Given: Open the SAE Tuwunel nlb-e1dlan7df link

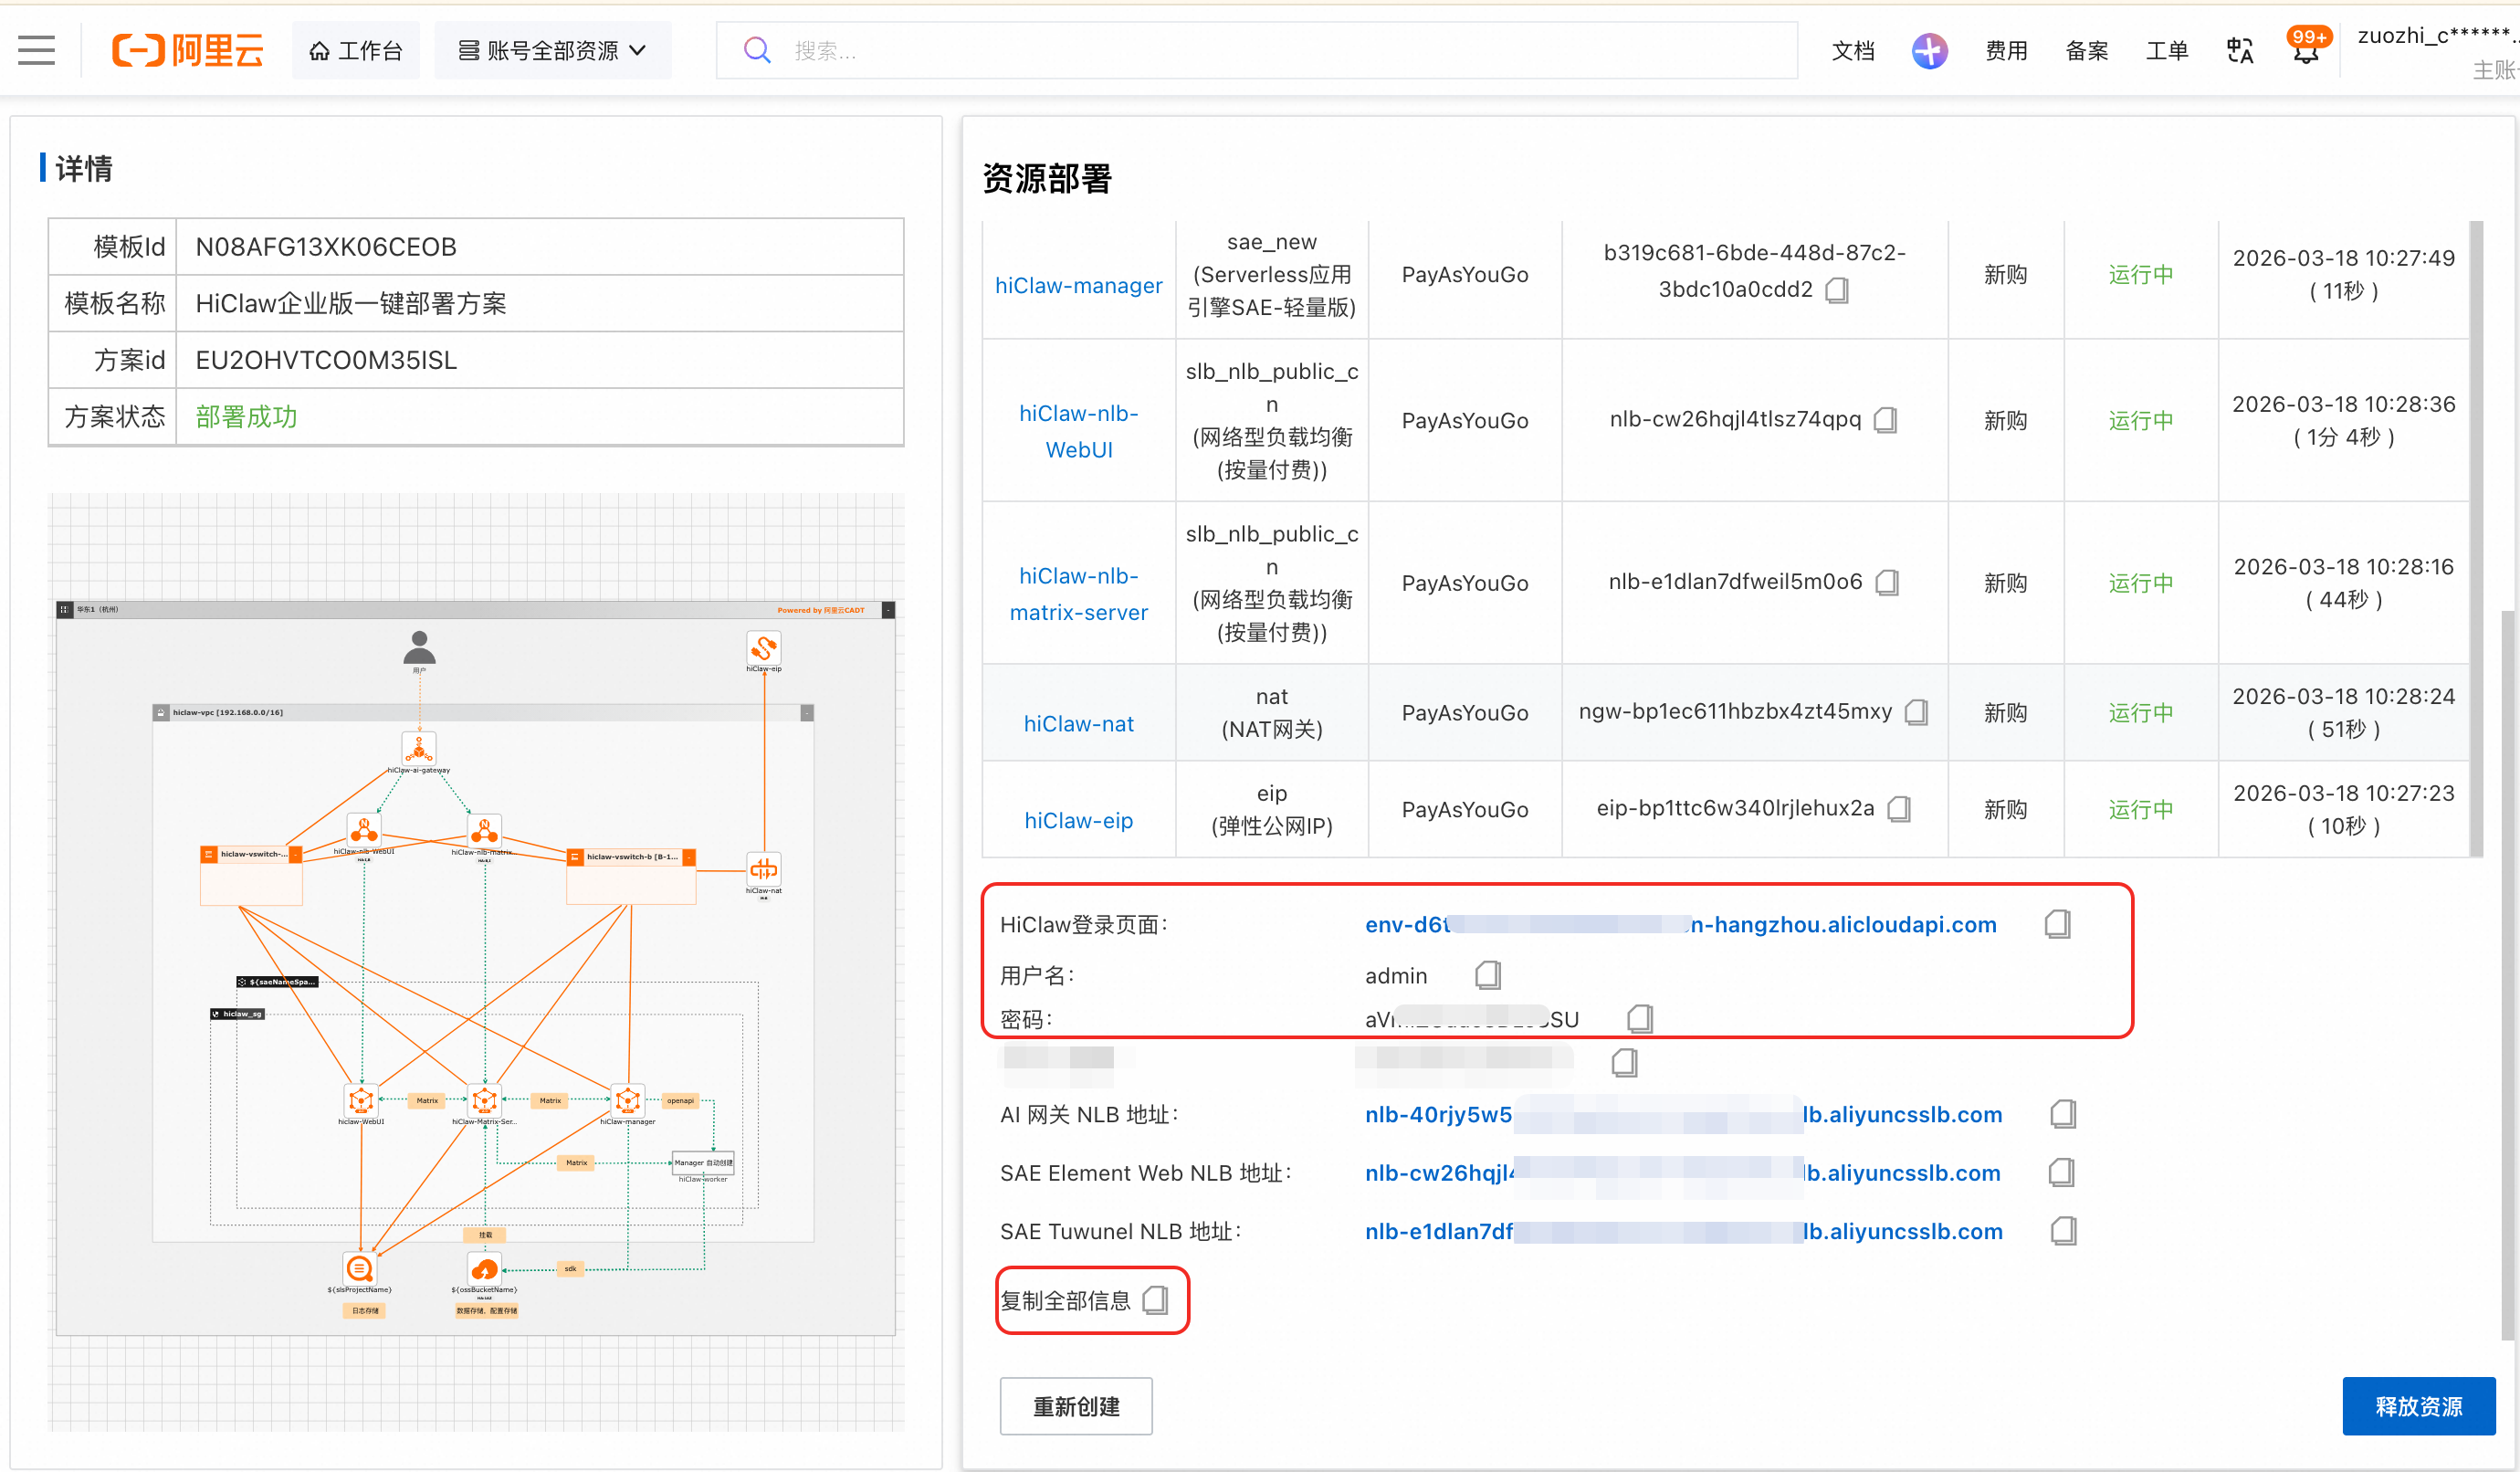Looking at the screenshot, I should tap(1683, 1231).
